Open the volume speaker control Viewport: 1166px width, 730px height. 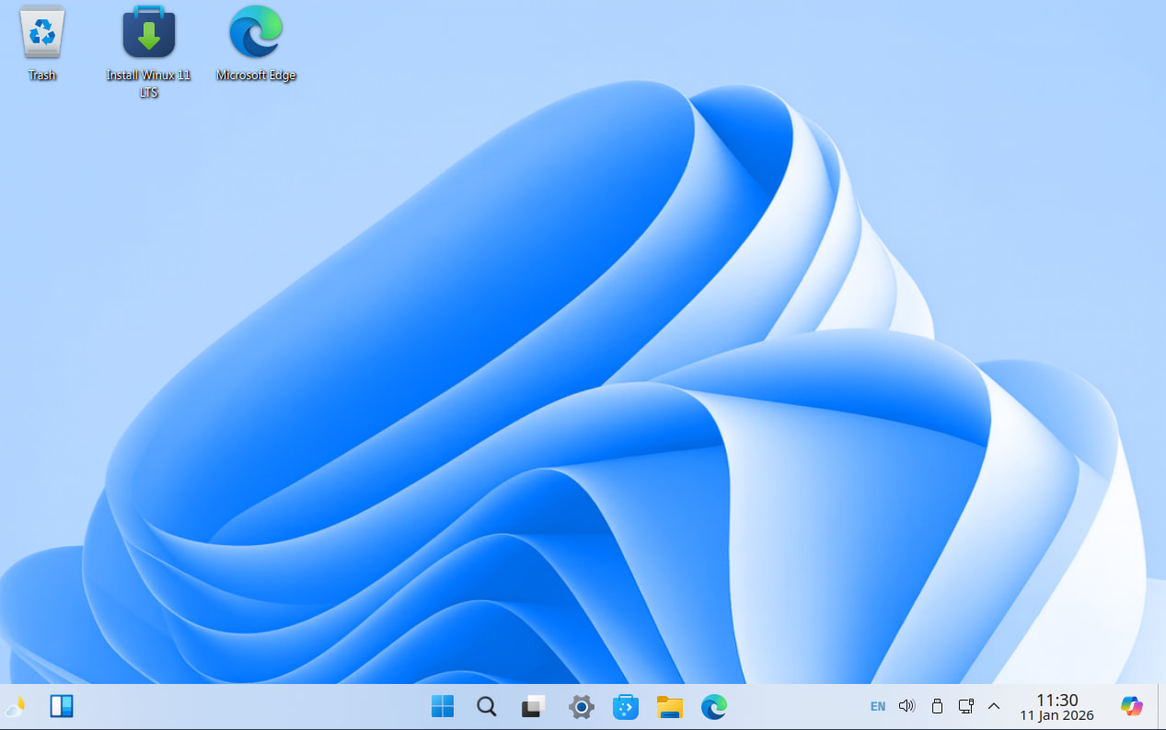pos(906,706)
